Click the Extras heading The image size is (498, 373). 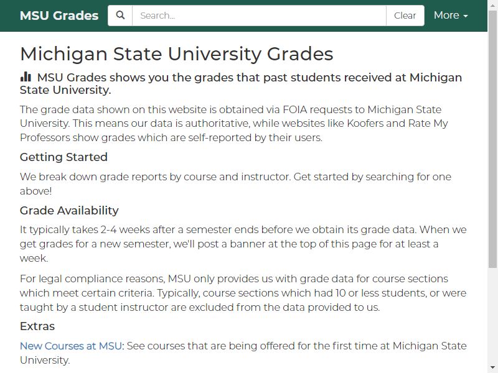[x=37, y=326]
